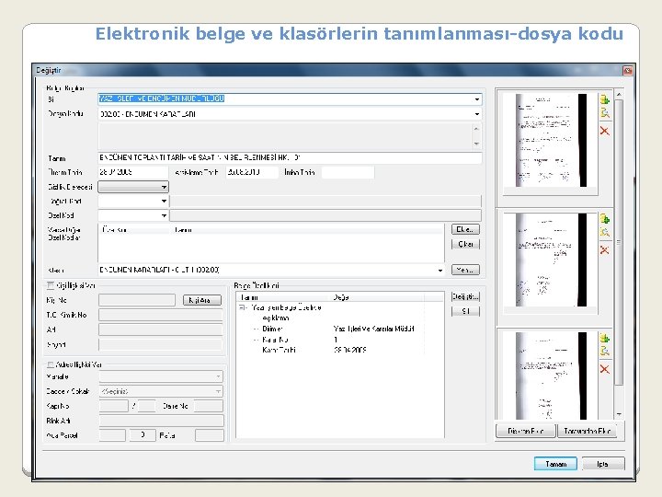This screenshot has width=662, height=497.
Task: Close the Değiştir dialog window
Action: (x=627, y=70)
